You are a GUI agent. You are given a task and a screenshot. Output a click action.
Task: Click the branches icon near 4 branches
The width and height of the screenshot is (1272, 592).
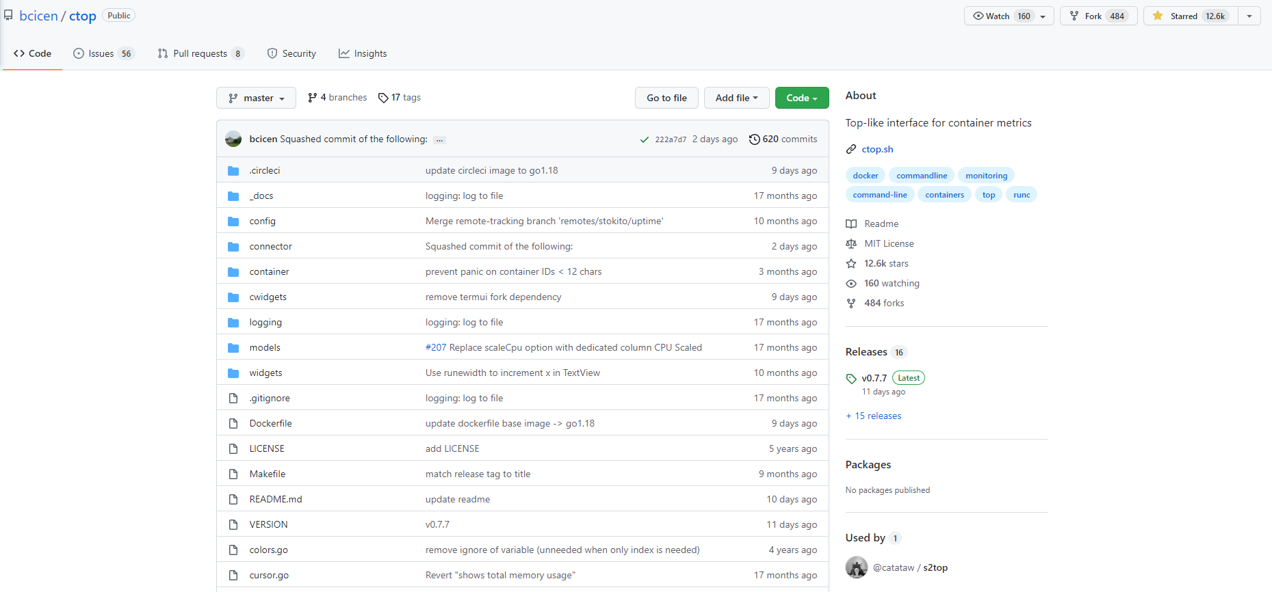[313, 98]
